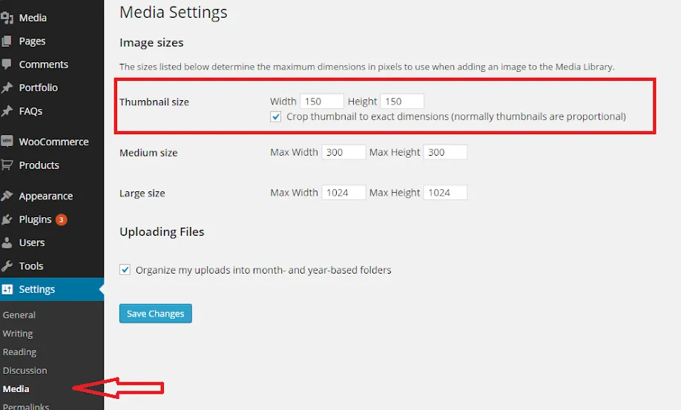Go to Reading settings submenu

pos(19,352)
